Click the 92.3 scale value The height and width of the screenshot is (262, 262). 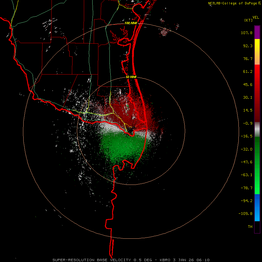248,46
